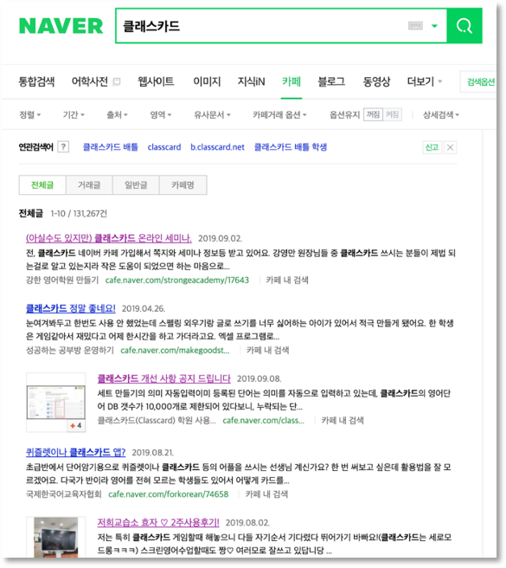Image resolution: width=506 pixels, height=568 pixels.
Task: Select the 일반글 filter tab
Action: pyautogui.click(x=136, y=185)
